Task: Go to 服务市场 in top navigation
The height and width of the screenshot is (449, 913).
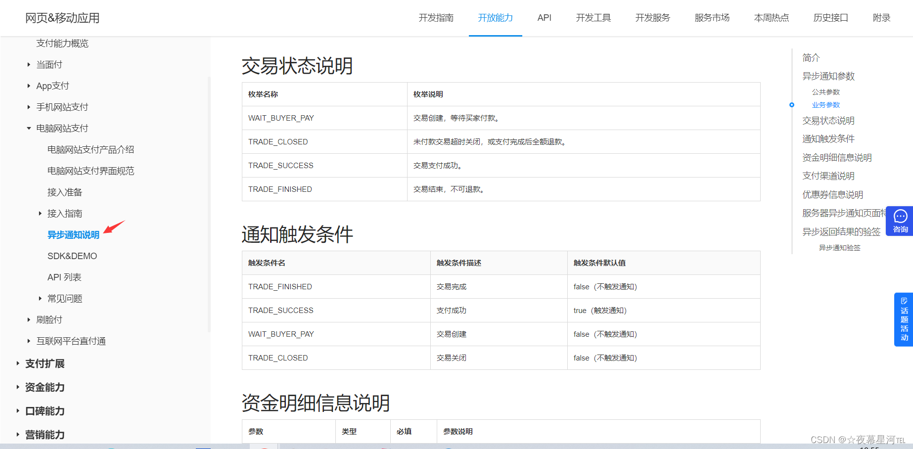Action: 712,18
